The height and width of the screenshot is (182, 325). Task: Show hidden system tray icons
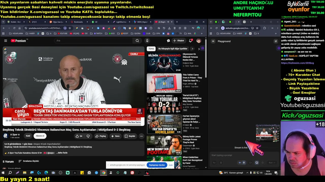point(247,173)
